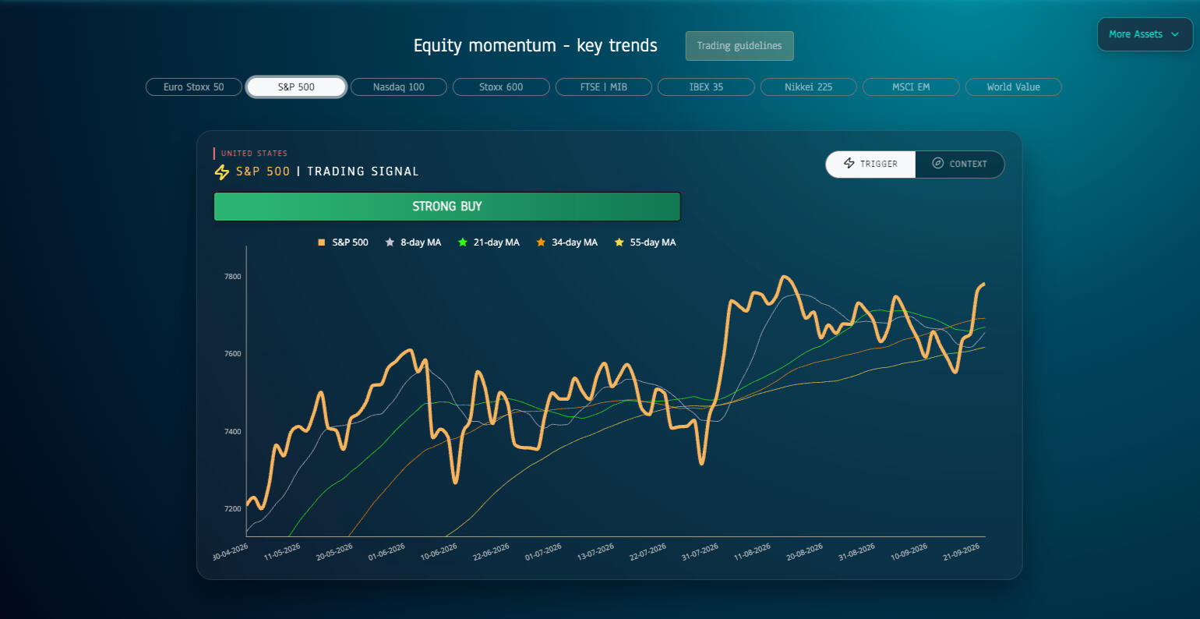Click the 10-09-2026 date label

tap(909, 552)
